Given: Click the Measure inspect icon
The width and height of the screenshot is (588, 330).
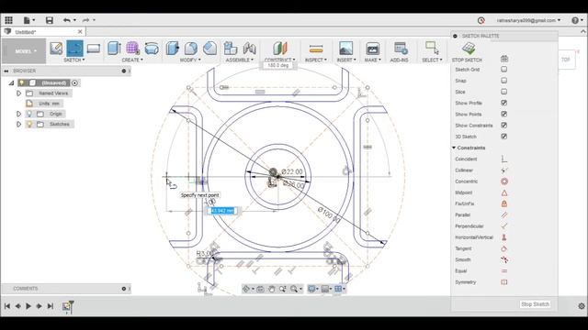Looking at the screenshot, I should click(x=316, y=49).
